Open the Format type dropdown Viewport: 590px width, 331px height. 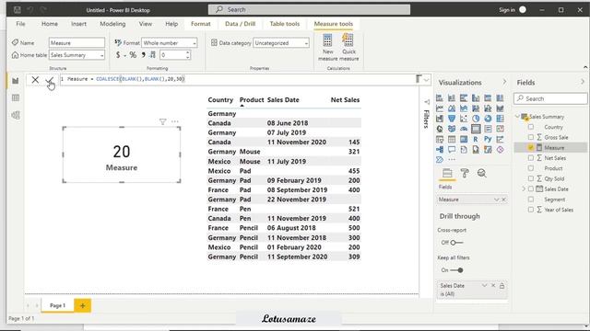pyautogui.click(x=170, y=43)
